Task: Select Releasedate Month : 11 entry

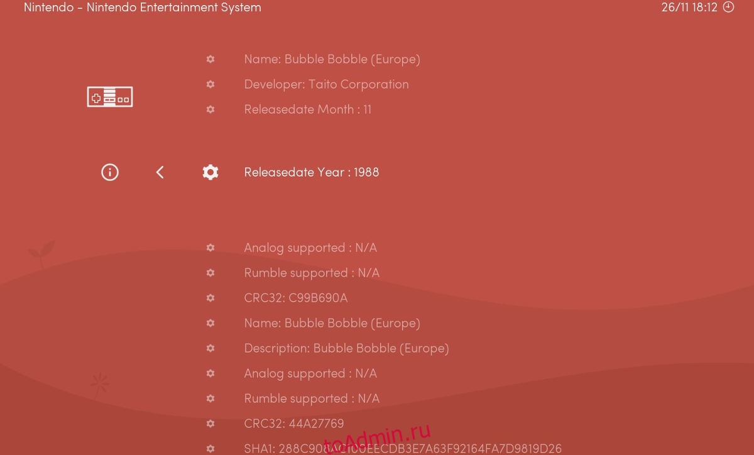Action: pyautogui.click(x=307, y=109)
